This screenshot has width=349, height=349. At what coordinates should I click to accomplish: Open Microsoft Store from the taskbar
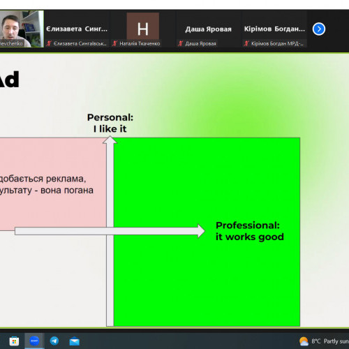coord(14,341)
